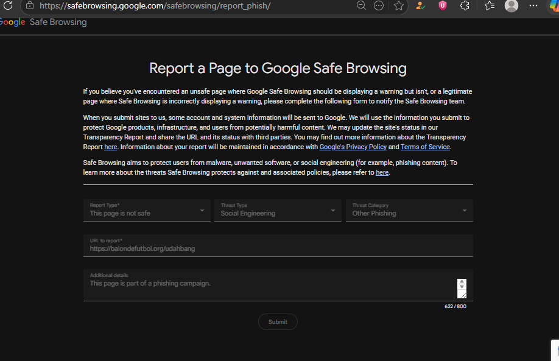559x361 pixels.
Task: Add this page to favorites star
Action: 399,5
